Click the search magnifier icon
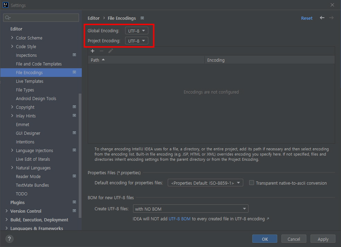Viewport: 341px width, 247px height. [8, 18]
